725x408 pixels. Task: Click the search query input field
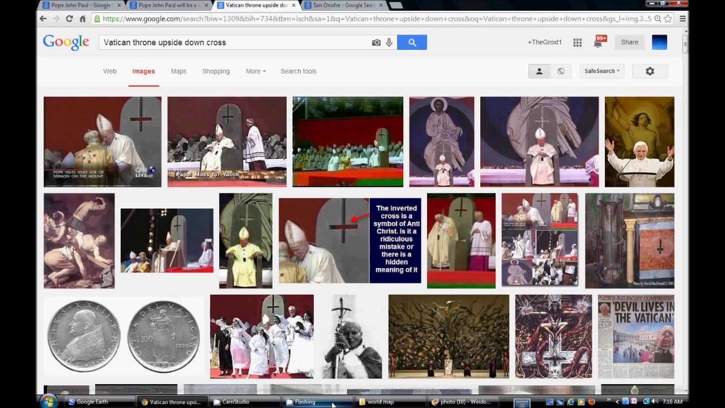click(x=233, y=42)
